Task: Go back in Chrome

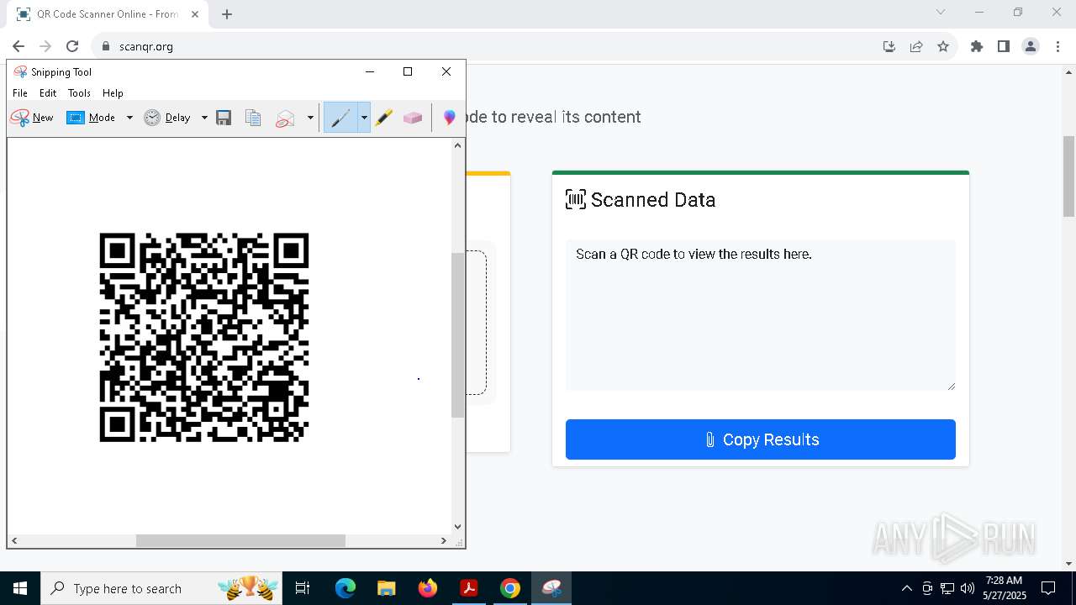Action: click(18, 46)
